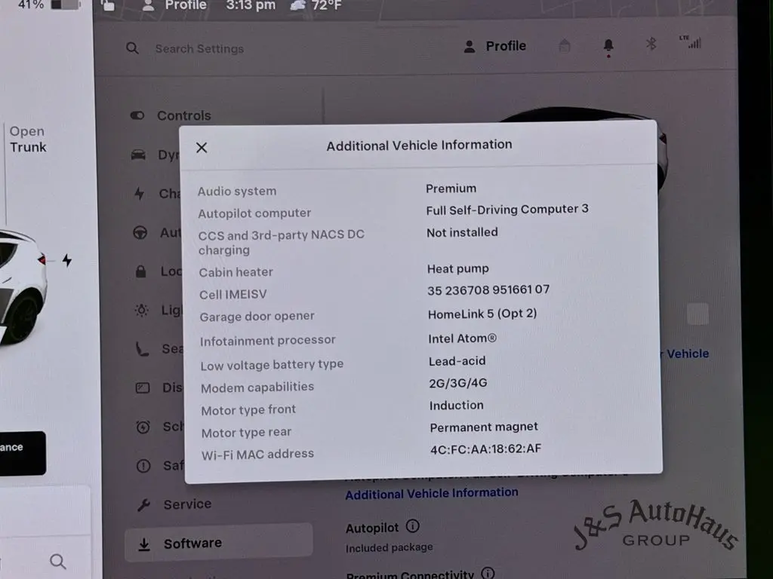
Task: Select the Lead-acid battery value
Action: pos(457,361)
